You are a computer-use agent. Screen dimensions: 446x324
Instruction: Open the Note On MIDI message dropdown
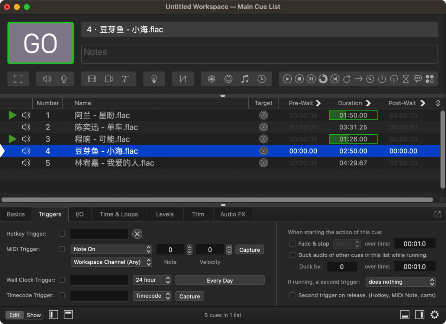coord(111,249)
